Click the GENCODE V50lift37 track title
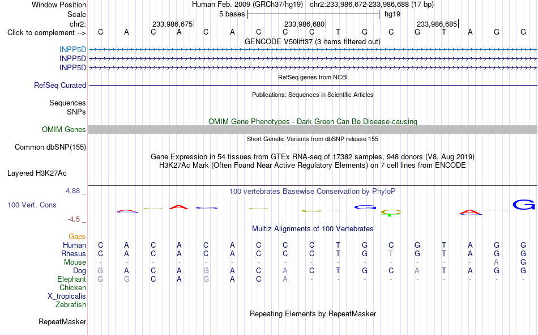538x335 pixels. pyautogui.click(x=313, y=41)
